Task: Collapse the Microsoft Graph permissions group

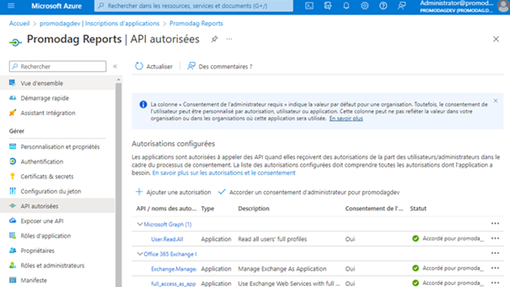Action: pos(140,224)
